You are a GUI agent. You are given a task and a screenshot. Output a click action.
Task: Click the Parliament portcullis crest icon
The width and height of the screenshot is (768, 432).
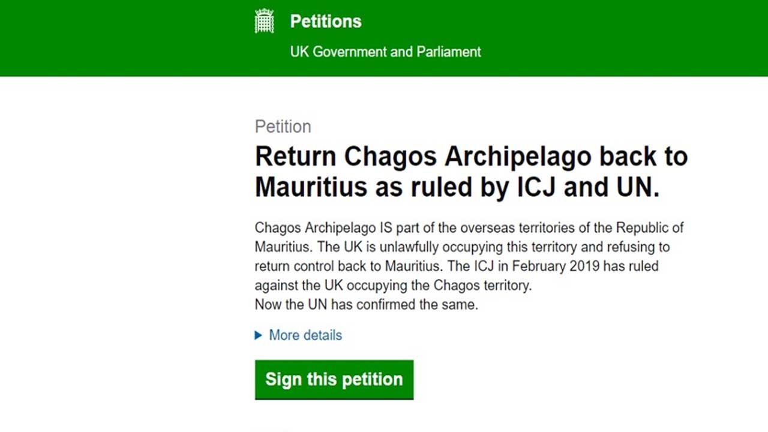(x=264, y=22)
